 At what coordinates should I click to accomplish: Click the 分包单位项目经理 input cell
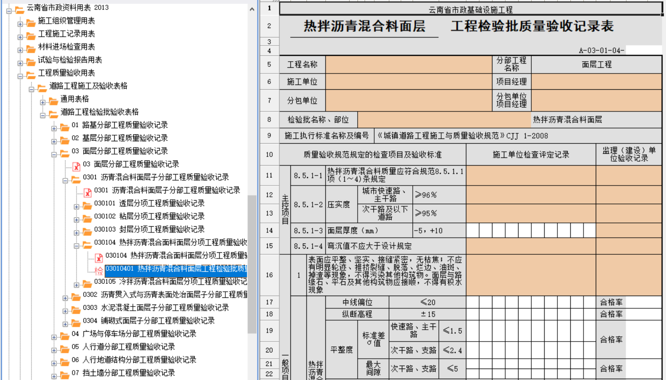pos(596,101)
